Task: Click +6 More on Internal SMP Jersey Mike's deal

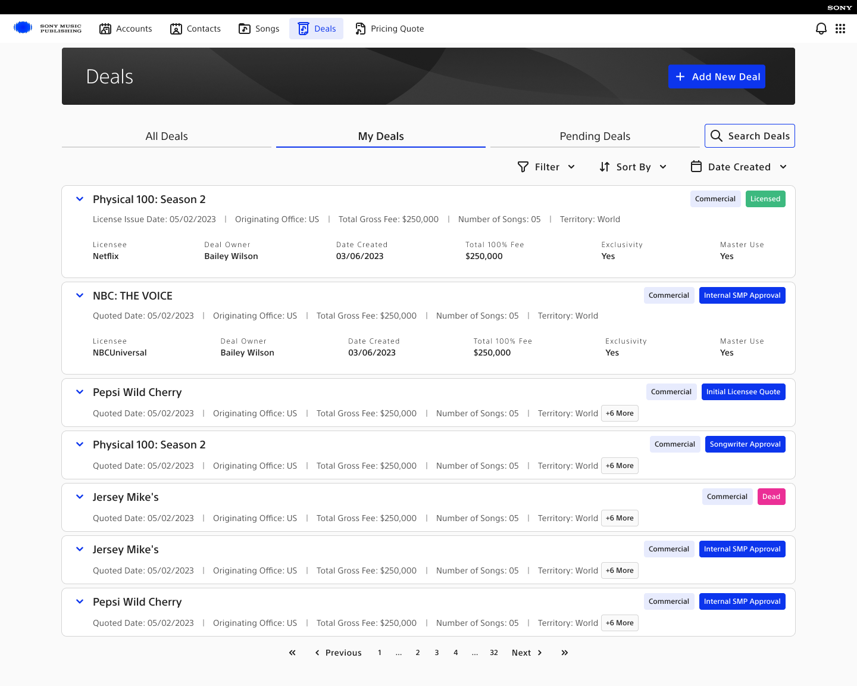Action: tap(620, 570)
